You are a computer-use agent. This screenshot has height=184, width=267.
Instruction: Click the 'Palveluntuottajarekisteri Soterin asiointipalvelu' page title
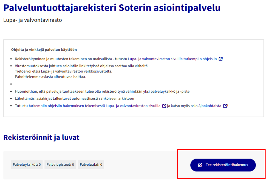click(x=112, y=8)
